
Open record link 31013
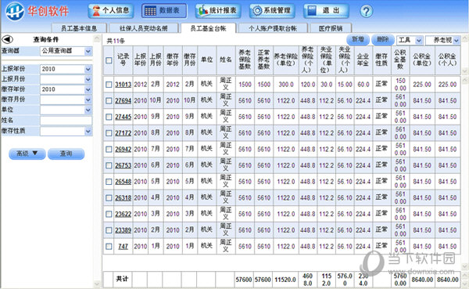click(x=123, y=85)
